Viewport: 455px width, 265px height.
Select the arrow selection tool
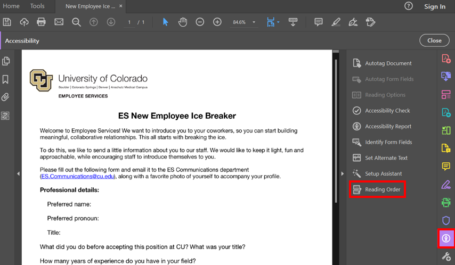tap(165, 22)
